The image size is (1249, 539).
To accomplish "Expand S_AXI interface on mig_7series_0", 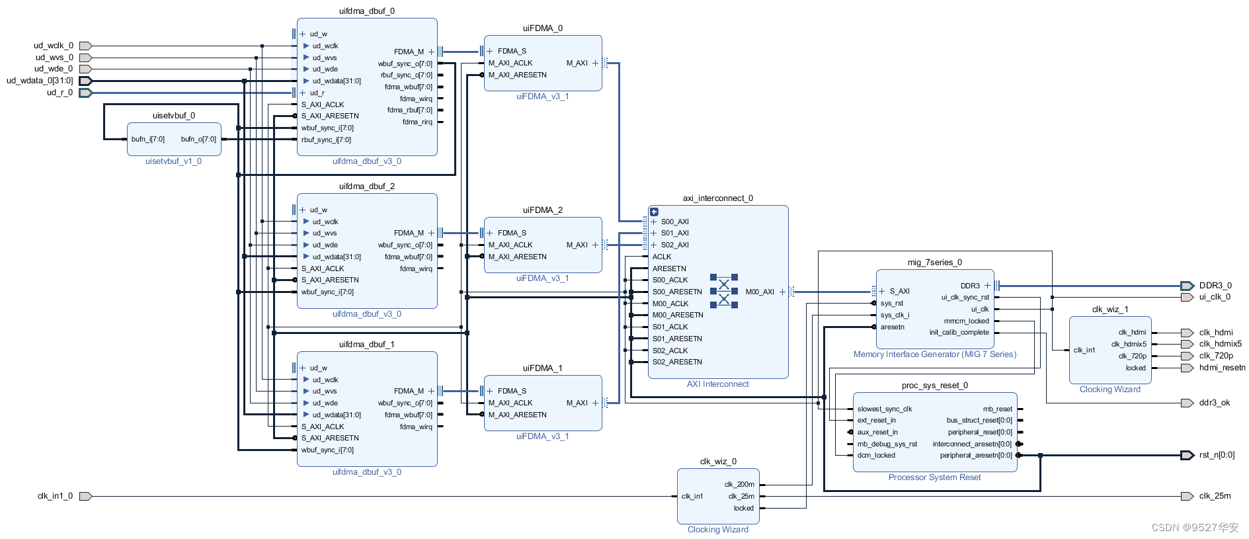I will pos(882,291).
